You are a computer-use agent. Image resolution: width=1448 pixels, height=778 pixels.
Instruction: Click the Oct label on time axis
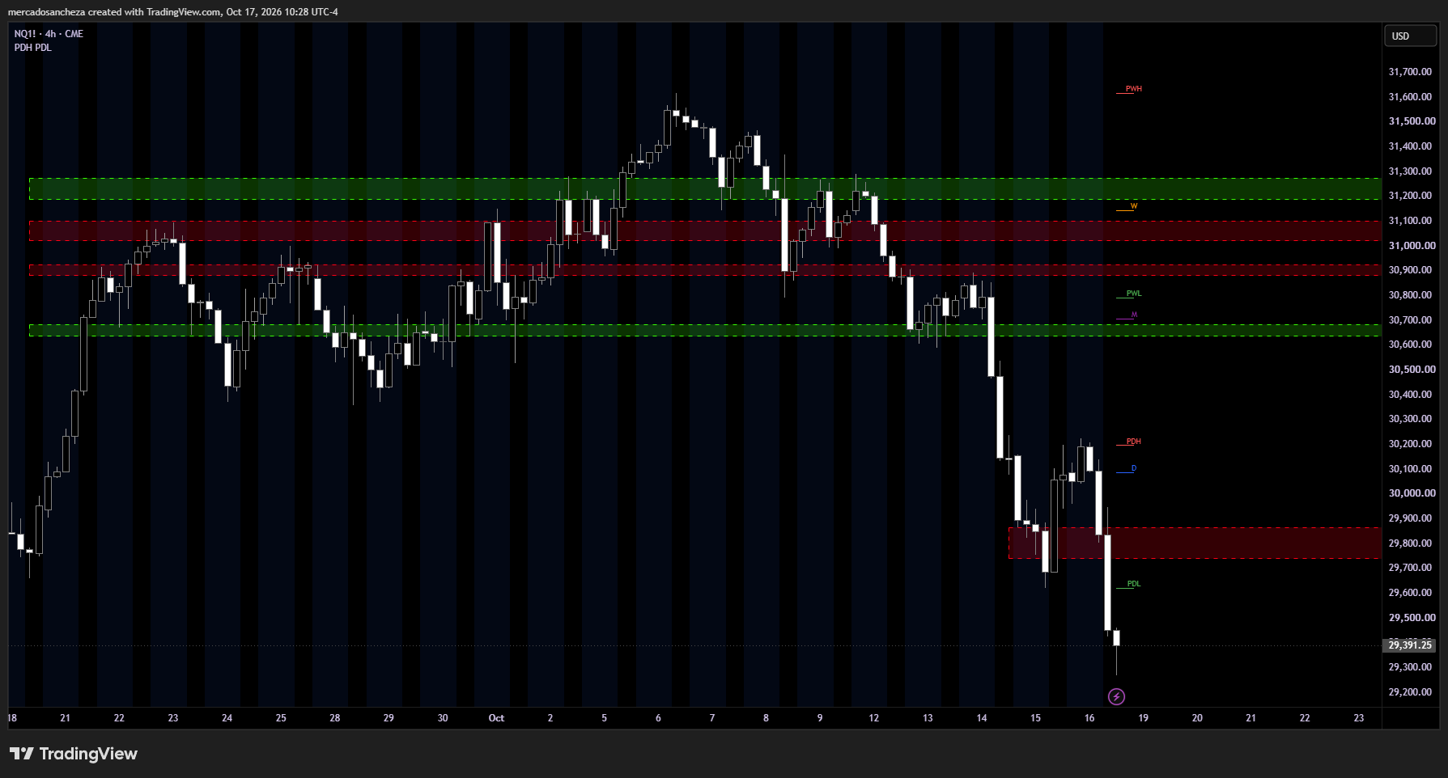coord(496,718)
